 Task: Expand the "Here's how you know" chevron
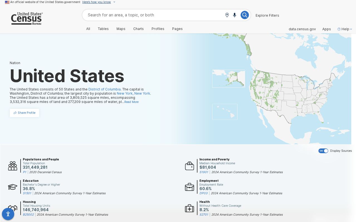coord(114,2)
